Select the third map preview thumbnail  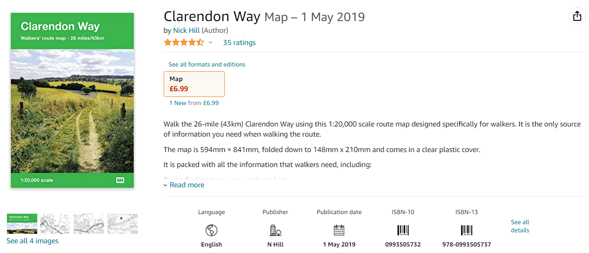[89, 224]
